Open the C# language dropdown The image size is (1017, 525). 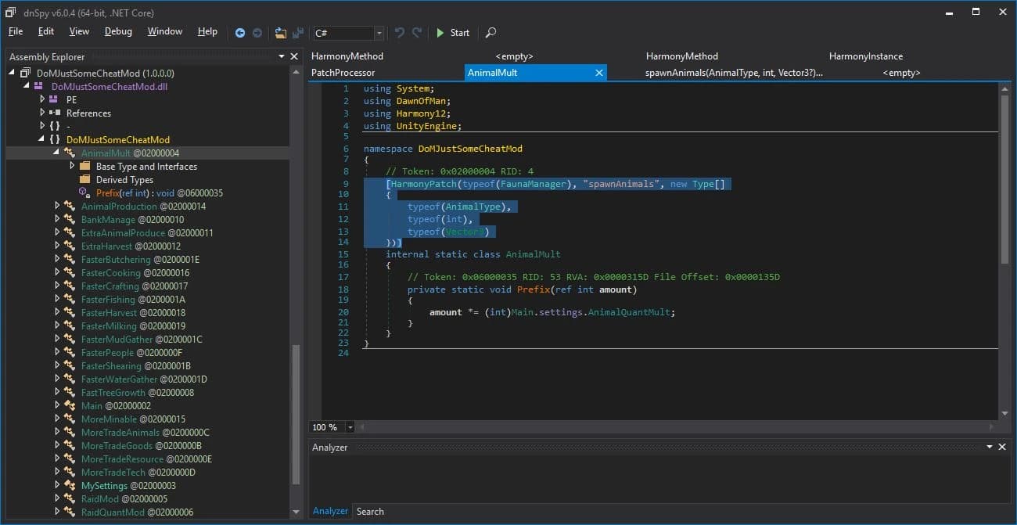(x=379, y=33)
